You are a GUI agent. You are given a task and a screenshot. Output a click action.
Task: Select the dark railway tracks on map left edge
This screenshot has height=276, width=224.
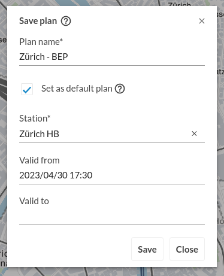click(4, 90)
